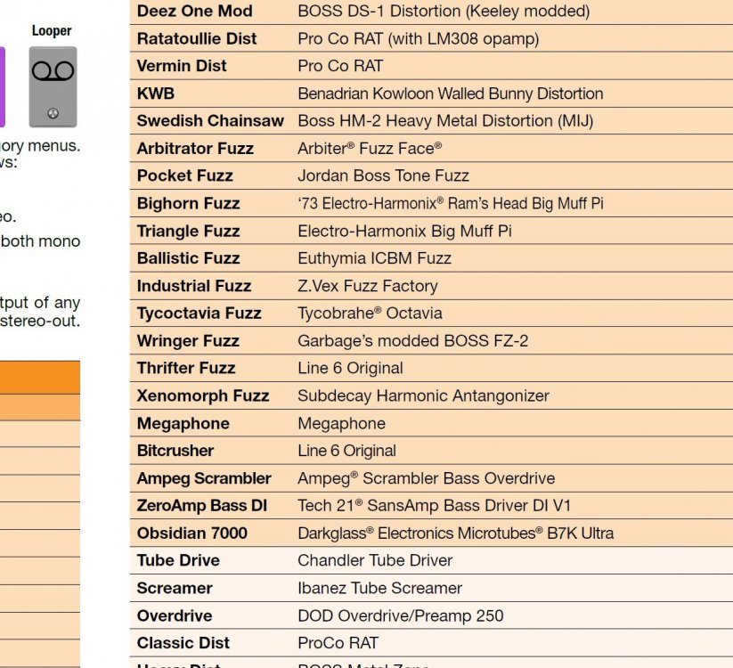This screenshot has width=733, height=668.
Task: Select the "Deez One Mod" model name
Action: pyautogui.click(x=194, y=12)
